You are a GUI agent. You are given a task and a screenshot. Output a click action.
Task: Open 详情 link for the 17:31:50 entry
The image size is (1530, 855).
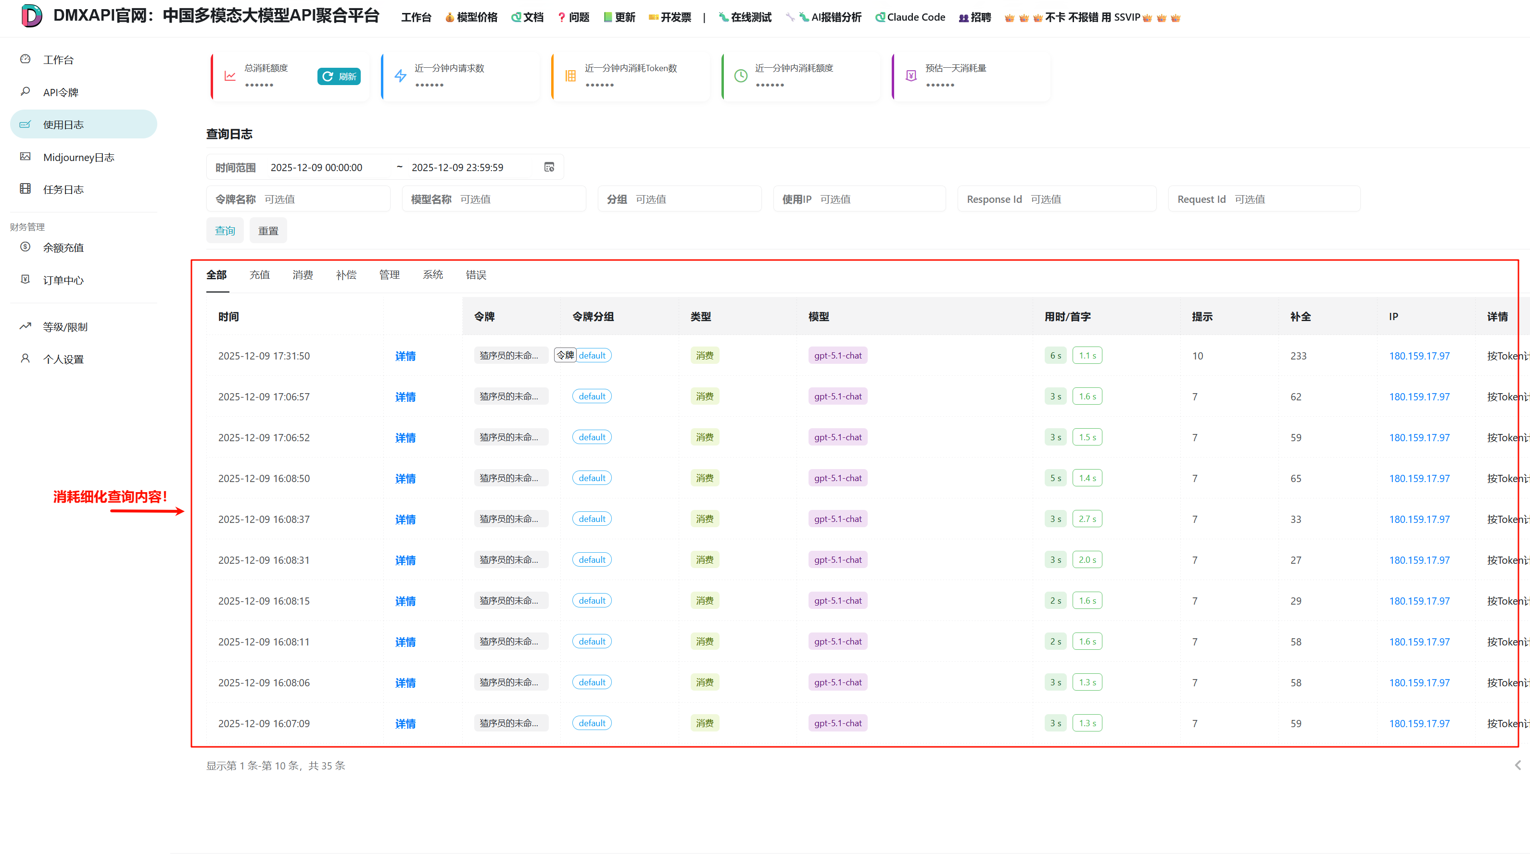[405, 356]
